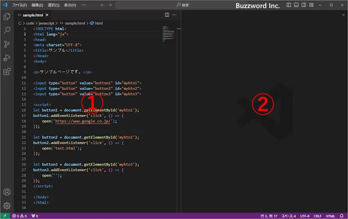348x219 pixels.
Task: Click open('test.html') code line
Action: point(62,148)
